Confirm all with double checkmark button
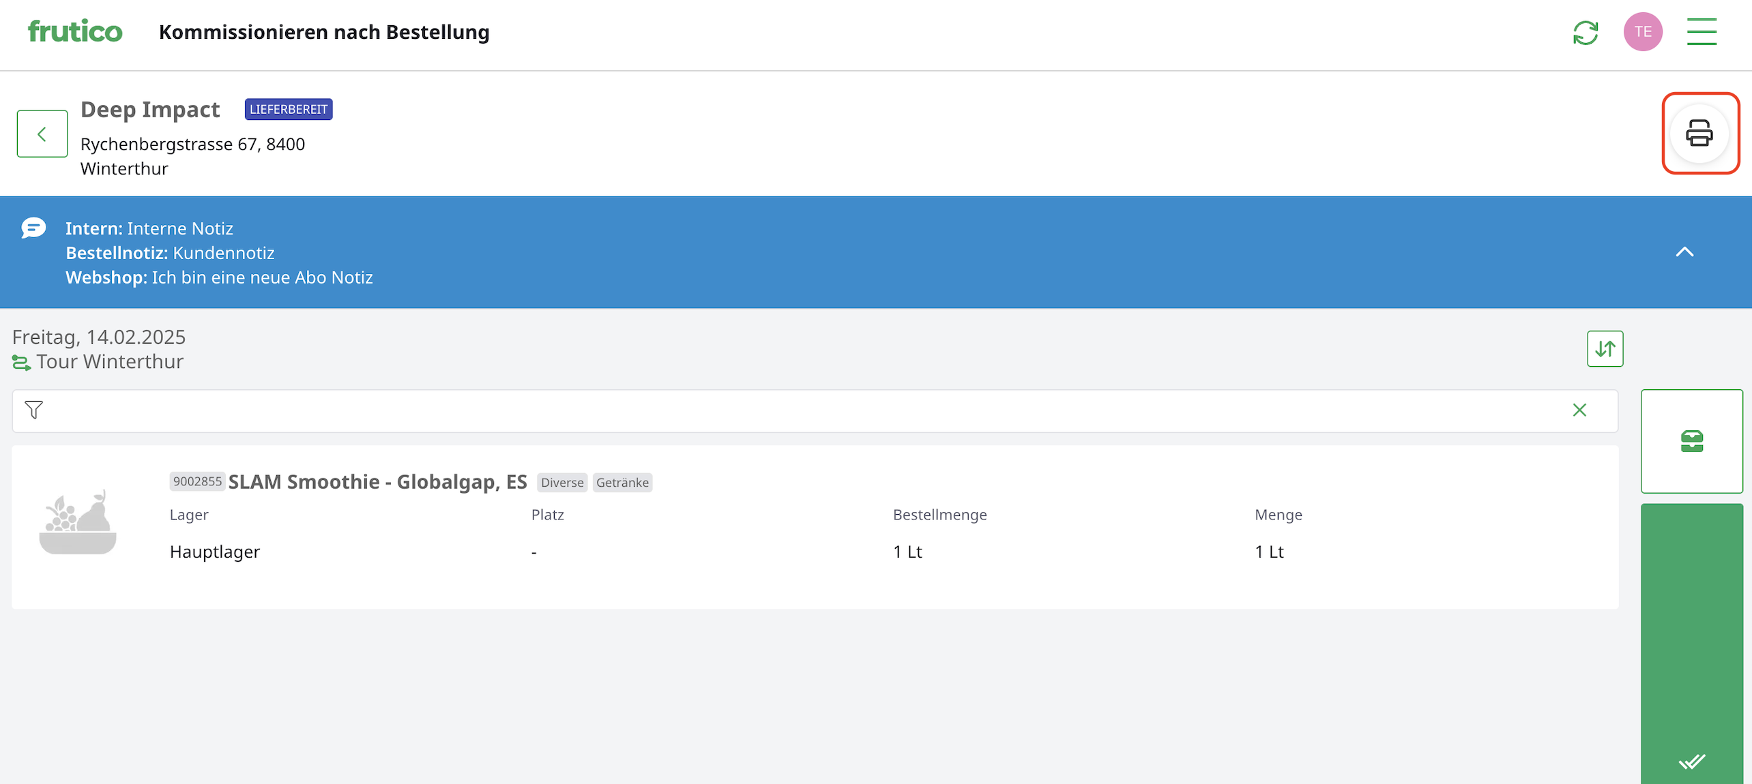This screenshot has width=1752, height=784. pos(1691,761)
